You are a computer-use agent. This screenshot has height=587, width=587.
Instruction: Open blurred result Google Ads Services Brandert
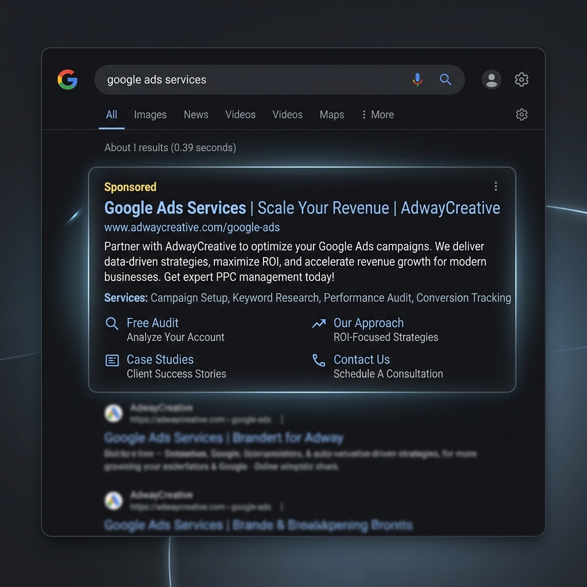tap(224, 437)
